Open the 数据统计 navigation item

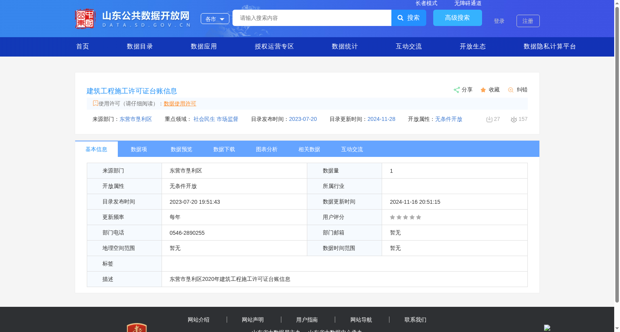pyautogui.click(x=345, y=46)
